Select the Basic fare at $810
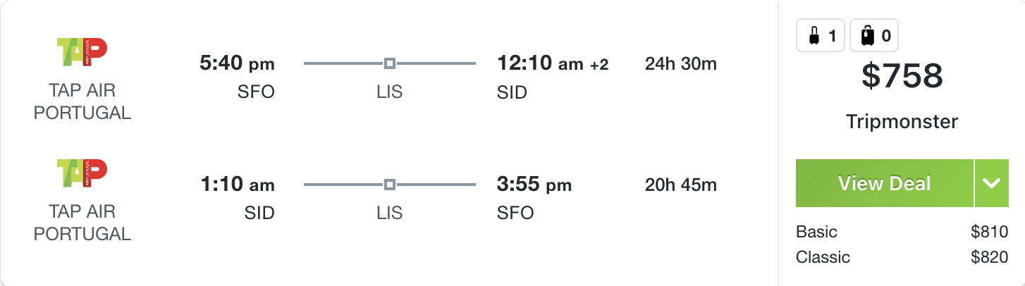The width and height of the screenshot is (1025, 286). point(902,232)
